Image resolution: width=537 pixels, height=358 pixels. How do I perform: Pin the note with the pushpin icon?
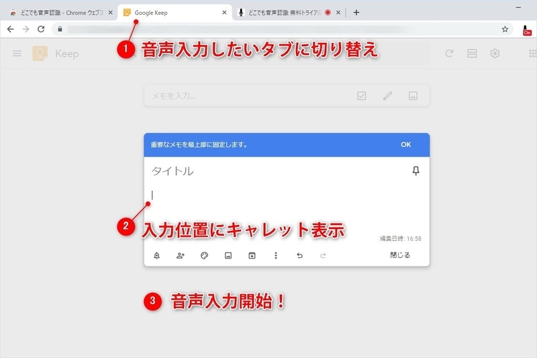pyautogui.click(x=416, y=171)
